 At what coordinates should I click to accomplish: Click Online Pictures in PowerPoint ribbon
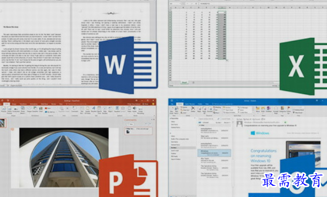pos(10,110)
